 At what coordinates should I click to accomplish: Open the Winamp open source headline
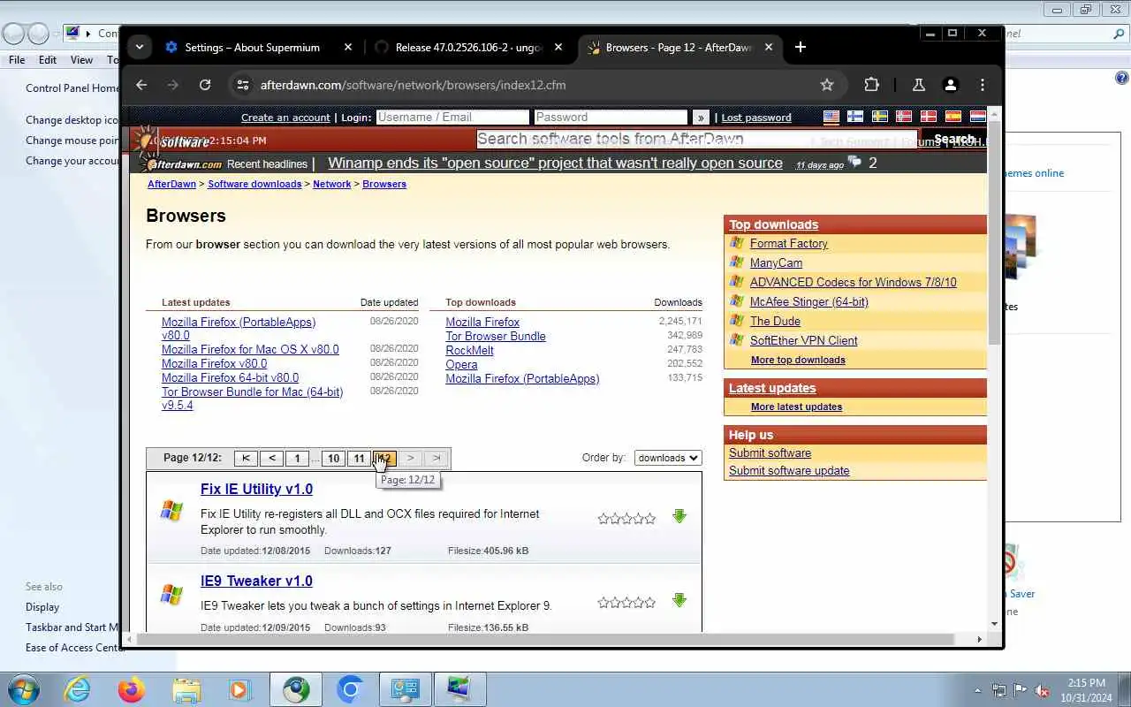coord(555,163)
